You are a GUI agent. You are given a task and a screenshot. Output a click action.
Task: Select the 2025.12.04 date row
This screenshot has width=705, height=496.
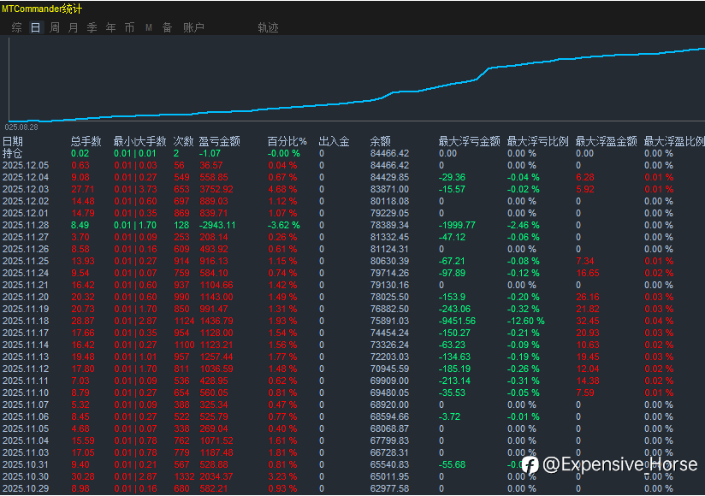point(352,178)
